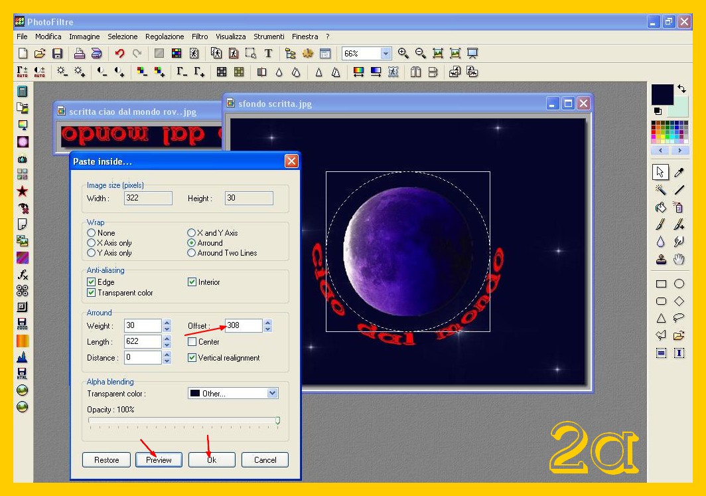This screenshot has width=706, height=496.
Task: Click the Save floppy disk icon
Action: (x=57, y=54)
